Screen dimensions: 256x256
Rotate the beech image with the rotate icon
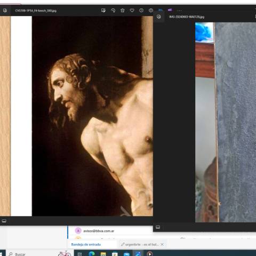click(x=113, y=11)
